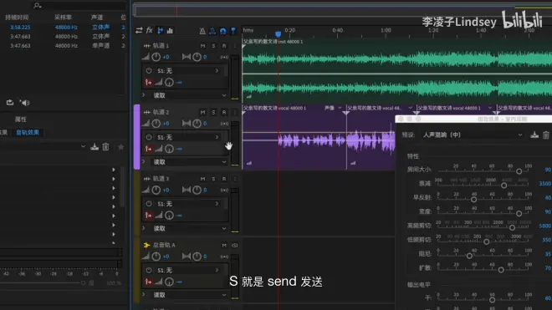The width and height of the screenshot is (552, 310).
Task: Select purple vocal clip on 轨道 2
Action: [x=294, y=137]
